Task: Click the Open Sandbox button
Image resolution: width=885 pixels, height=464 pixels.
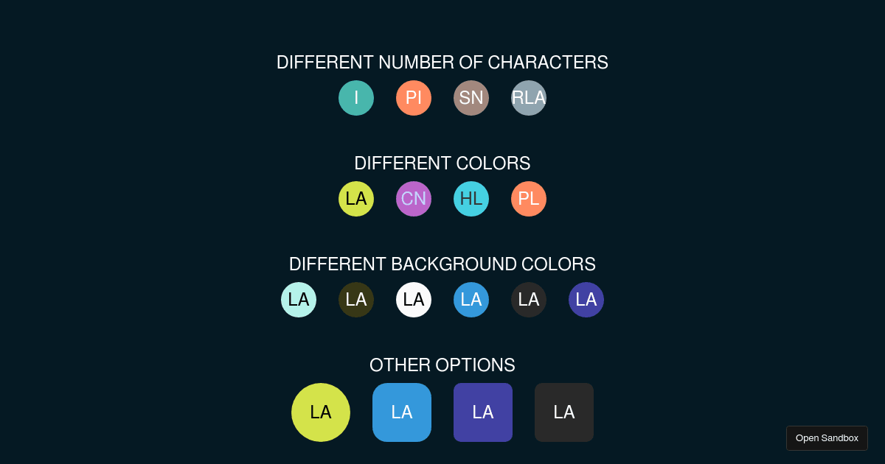Action: tap(827, 437)
